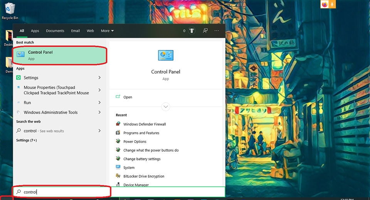
Task: Click the Power Options icon
Action: [118, 141]
